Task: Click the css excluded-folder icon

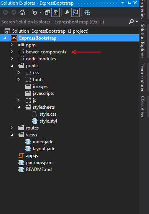Action: click(x=28, y=73)
